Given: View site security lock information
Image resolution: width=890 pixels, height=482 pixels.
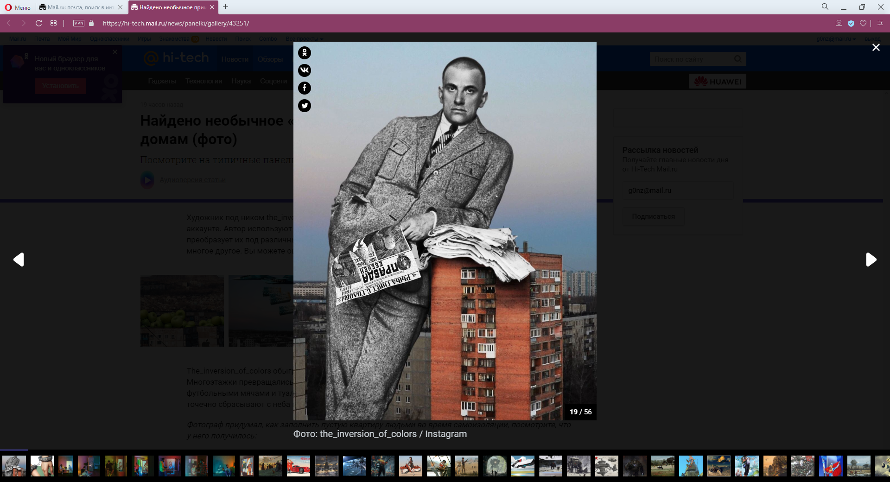Looking at the screenshot, I should click(91, 23).
